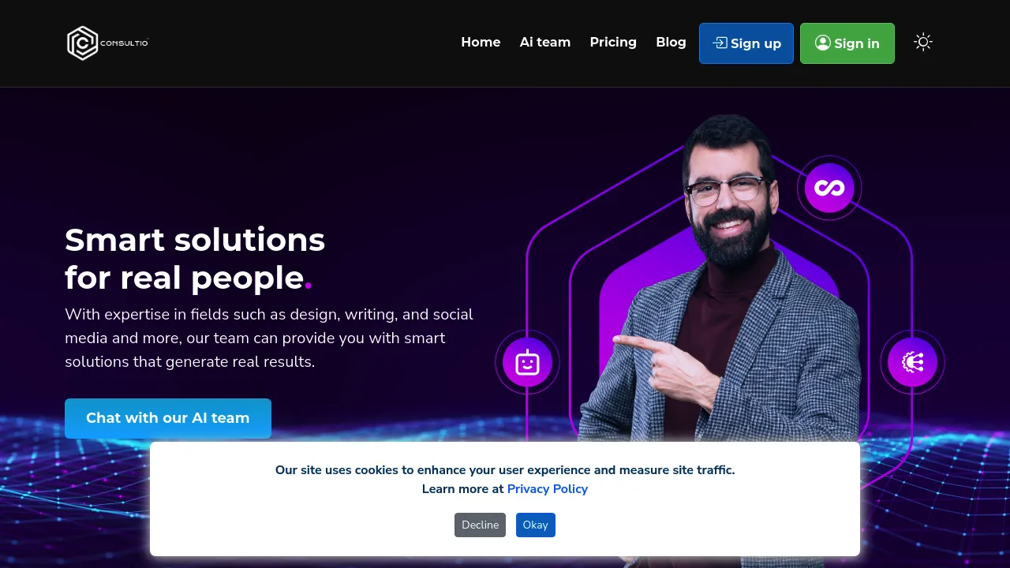Click the user avatar icon in Sign in
The image size is (1010, 568).
[x=823, y=43]
